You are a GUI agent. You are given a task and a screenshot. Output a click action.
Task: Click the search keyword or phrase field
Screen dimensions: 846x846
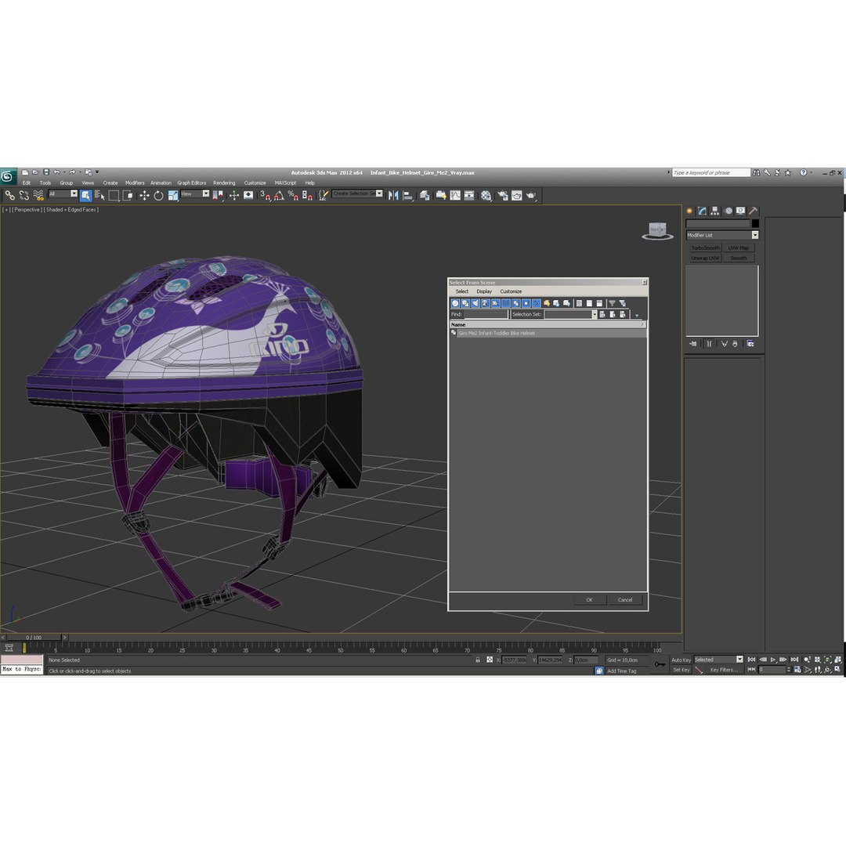710,172
